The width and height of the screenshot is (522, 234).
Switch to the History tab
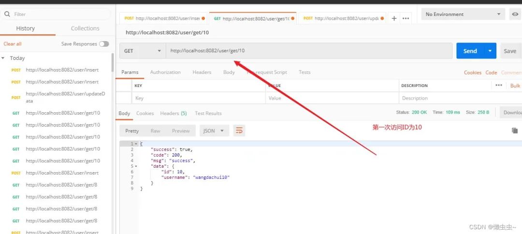tap(25, 29)
